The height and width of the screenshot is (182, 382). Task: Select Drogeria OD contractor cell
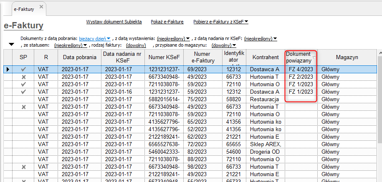click(x=266, y=152)
